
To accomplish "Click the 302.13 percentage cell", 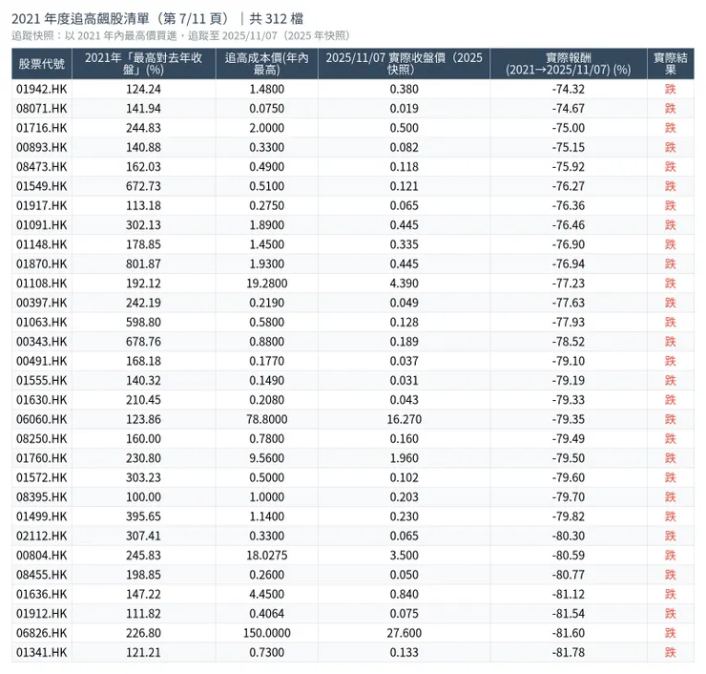I will [143, 224].
